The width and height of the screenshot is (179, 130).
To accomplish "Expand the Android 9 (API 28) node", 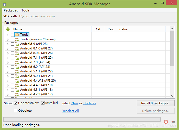I will coord(8,44).
